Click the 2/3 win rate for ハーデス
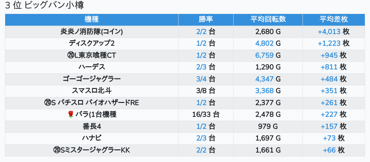370x162 pixels. pos(201,67)
